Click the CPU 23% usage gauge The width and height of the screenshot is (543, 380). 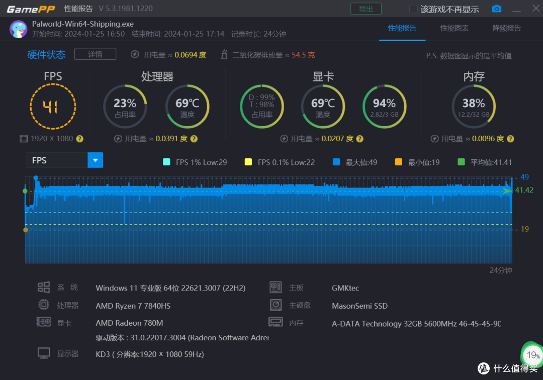pos(125,107)
